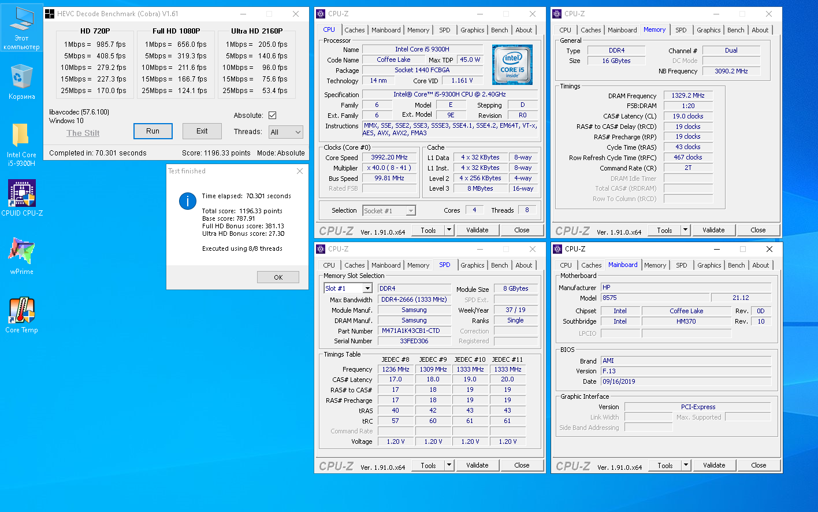818x512 pixels.
Task: Launch the Core Temp desktop shortcut
Action: click(21, 316)
